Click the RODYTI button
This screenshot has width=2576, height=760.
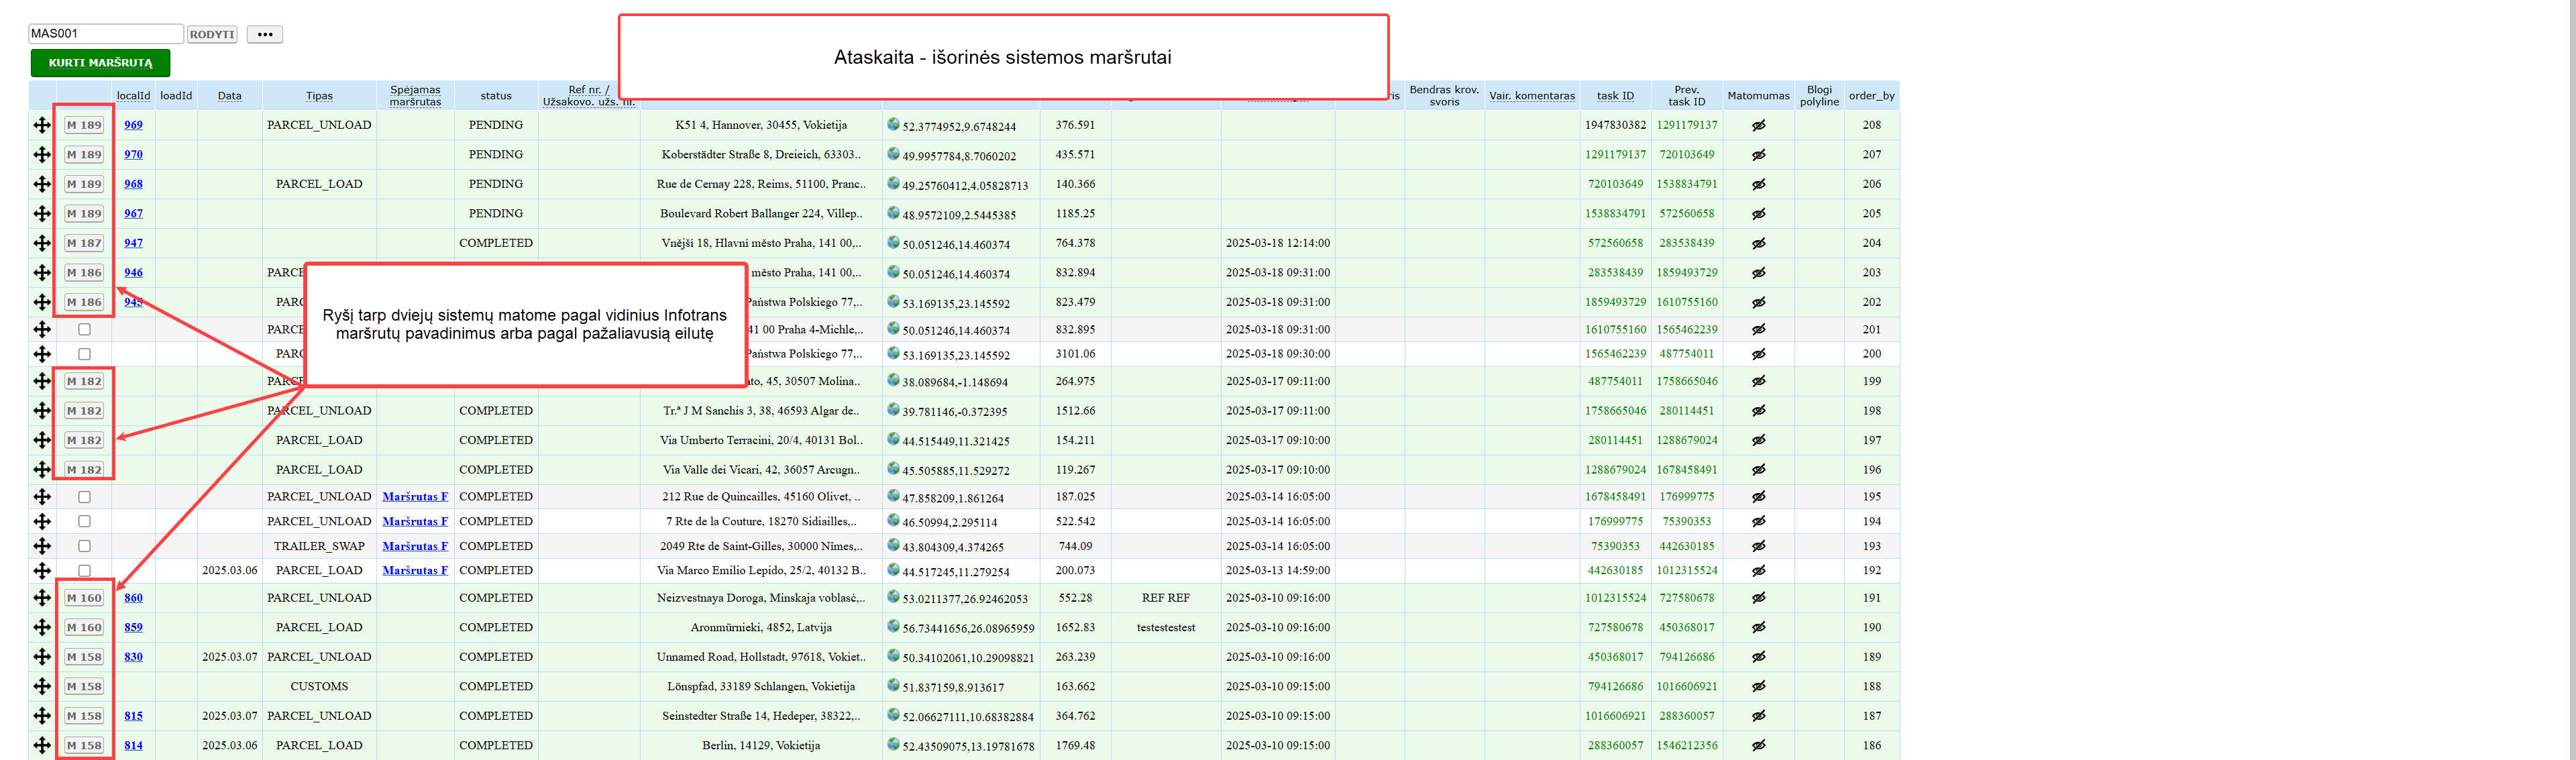point(212,34)
